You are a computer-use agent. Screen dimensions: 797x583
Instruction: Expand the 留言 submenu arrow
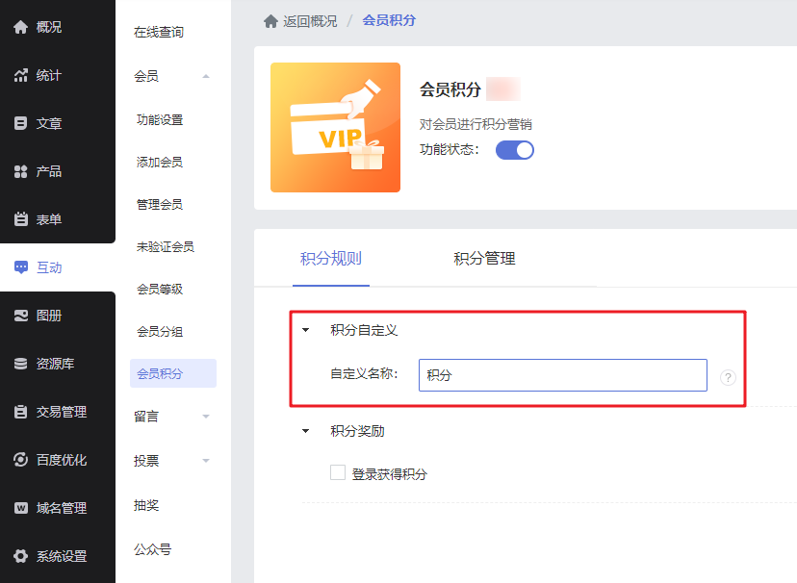pyautogui.click(x=206, y=417)
